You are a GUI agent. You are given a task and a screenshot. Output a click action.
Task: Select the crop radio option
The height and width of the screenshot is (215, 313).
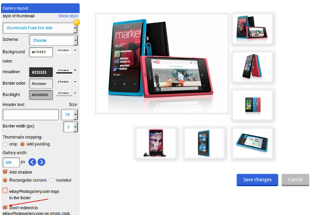coord(5,144)
